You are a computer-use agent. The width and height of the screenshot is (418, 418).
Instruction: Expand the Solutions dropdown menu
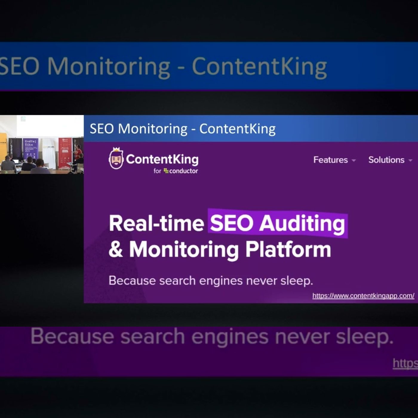[x=390, y=160]
